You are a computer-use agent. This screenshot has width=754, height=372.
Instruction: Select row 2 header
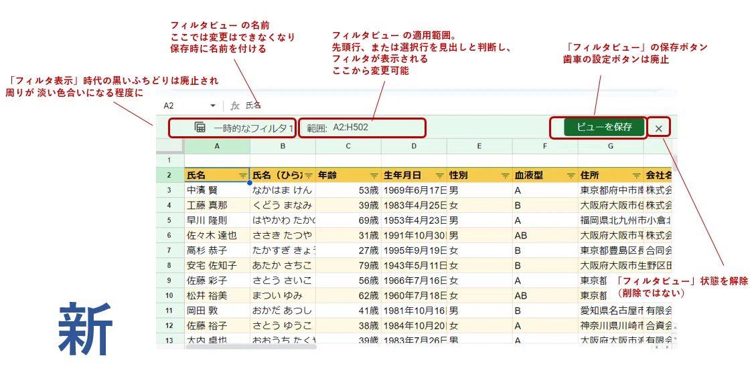(169, 175)
